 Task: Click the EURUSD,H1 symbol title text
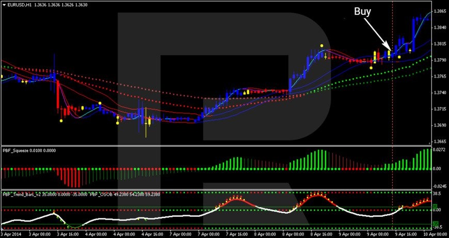[x=20, y=5]
